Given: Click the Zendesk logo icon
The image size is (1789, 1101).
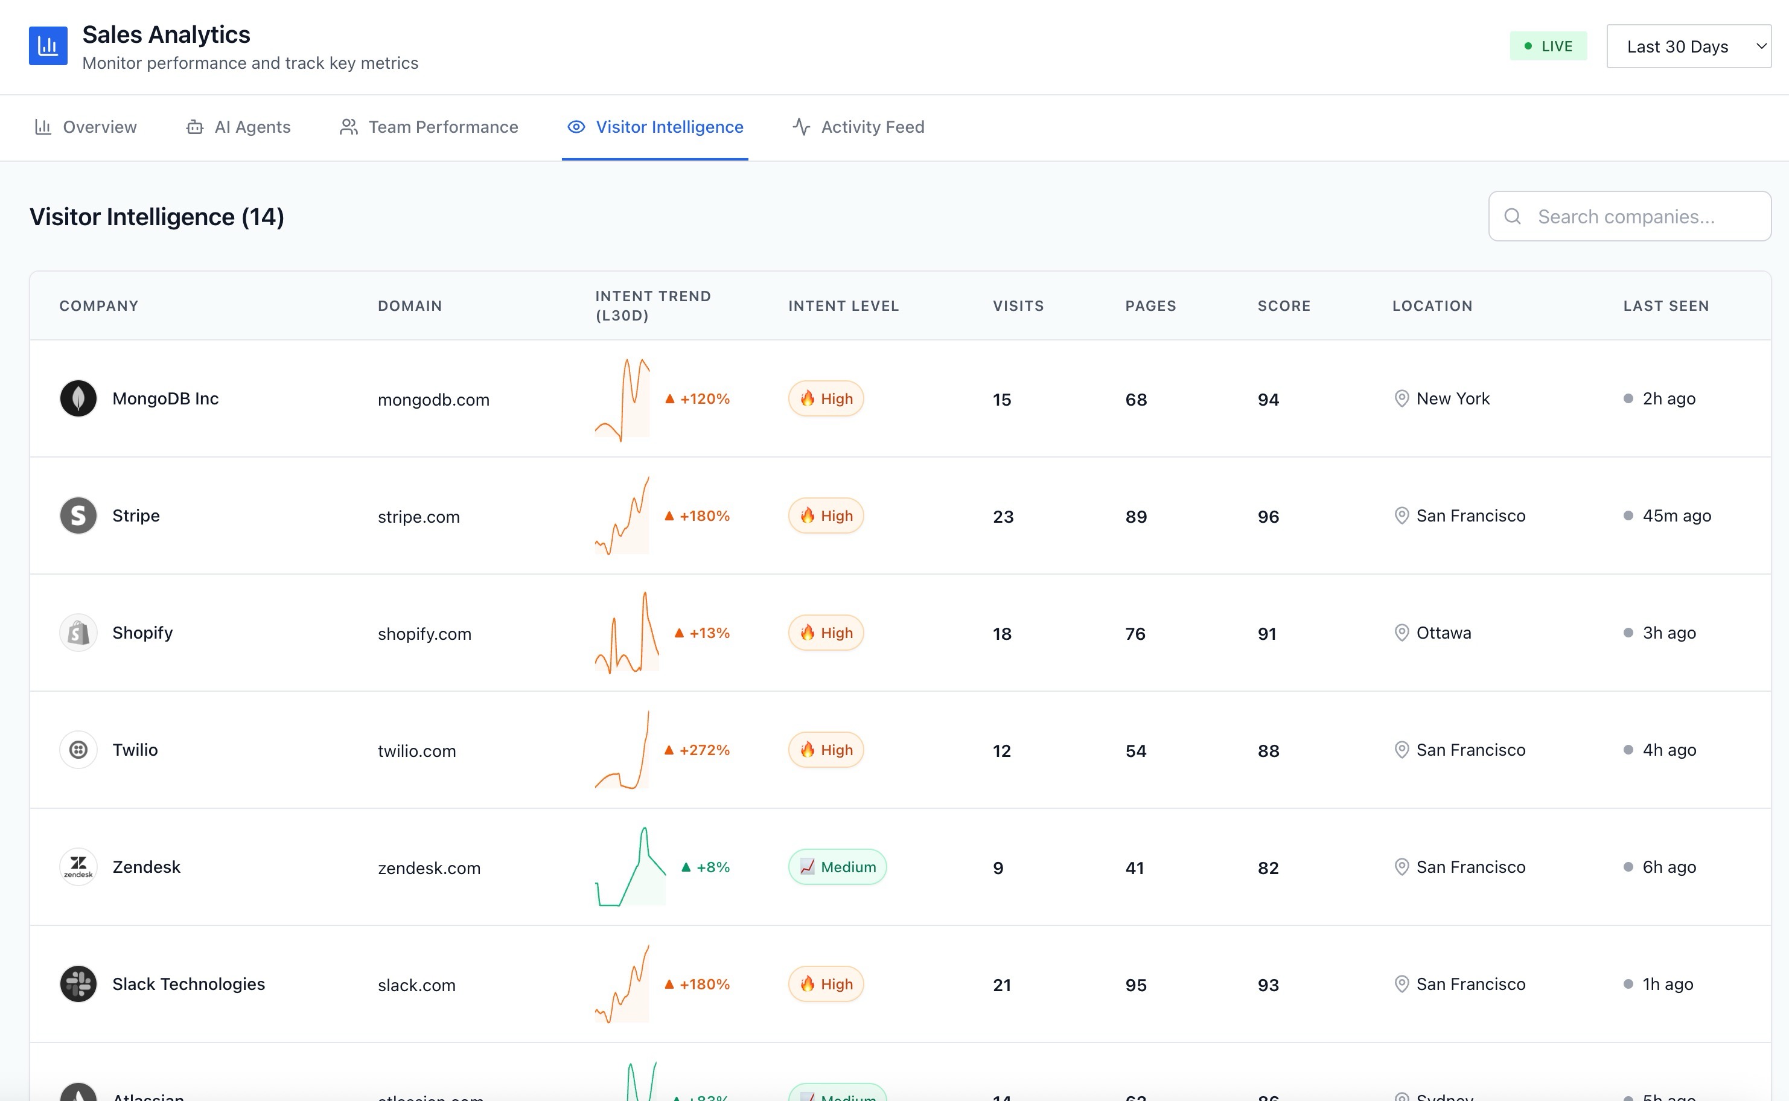Looking at the screenshot, I should click(78, 867).
